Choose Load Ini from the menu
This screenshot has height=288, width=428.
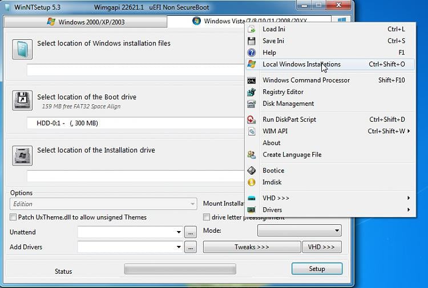[x=330, y=29]
